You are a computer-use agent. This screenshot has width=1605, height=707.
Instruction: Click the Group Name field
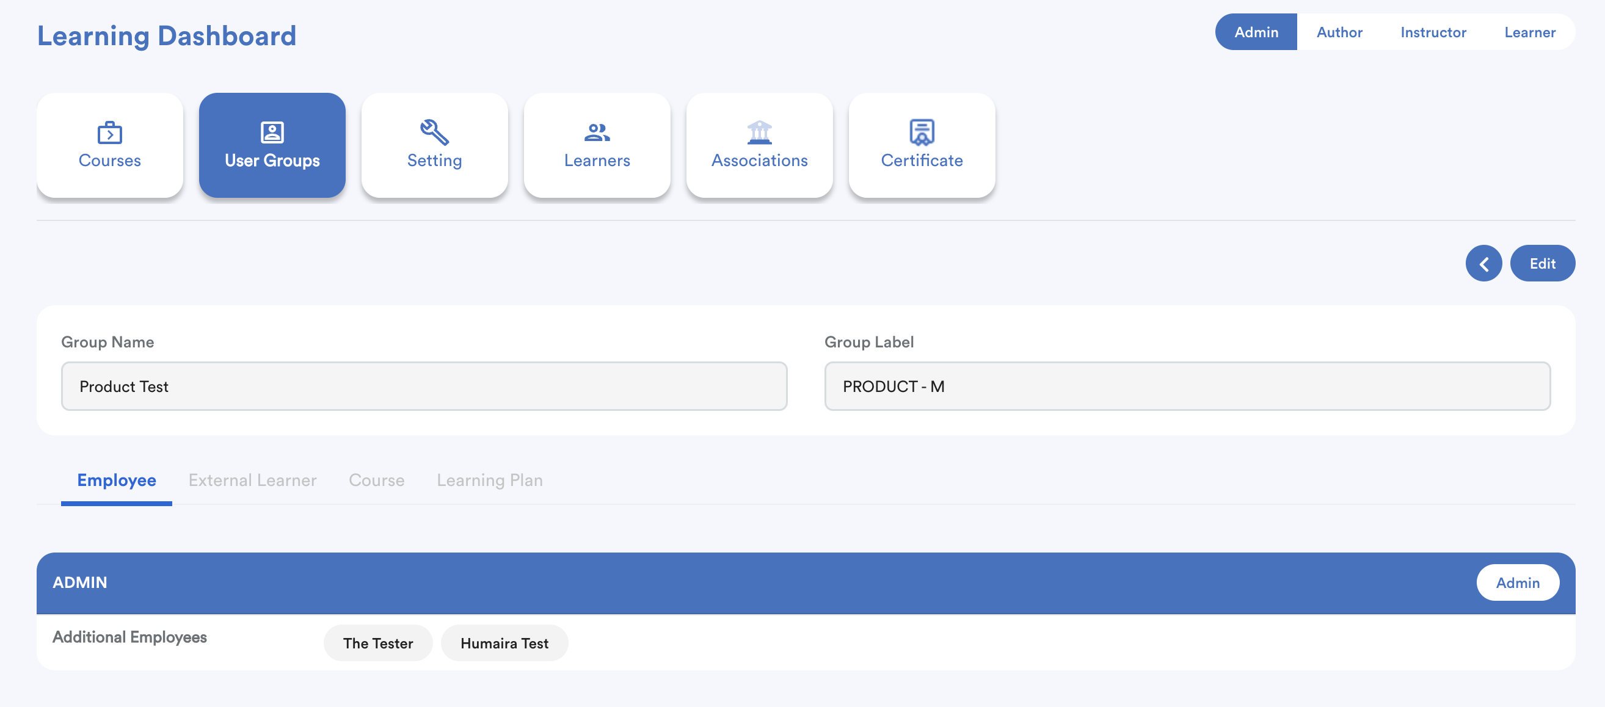click(424, 386)
